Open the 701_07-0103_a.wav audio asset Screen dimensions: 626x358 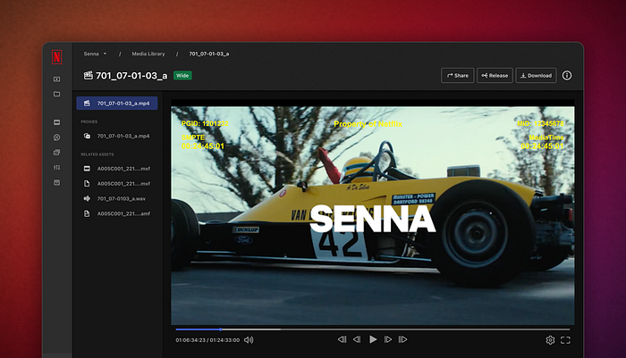click(117, 198)
